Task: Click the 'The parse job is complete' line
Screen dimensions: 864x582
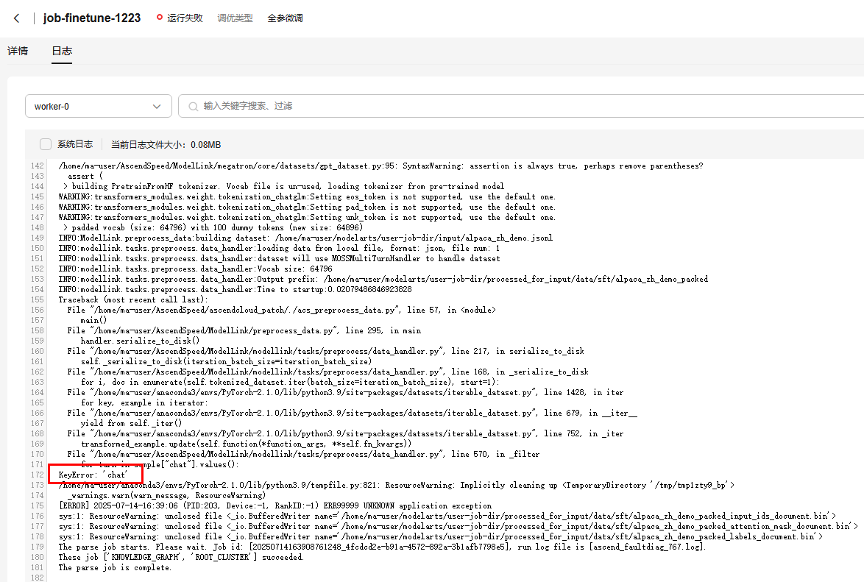Action: coord(115,568)
